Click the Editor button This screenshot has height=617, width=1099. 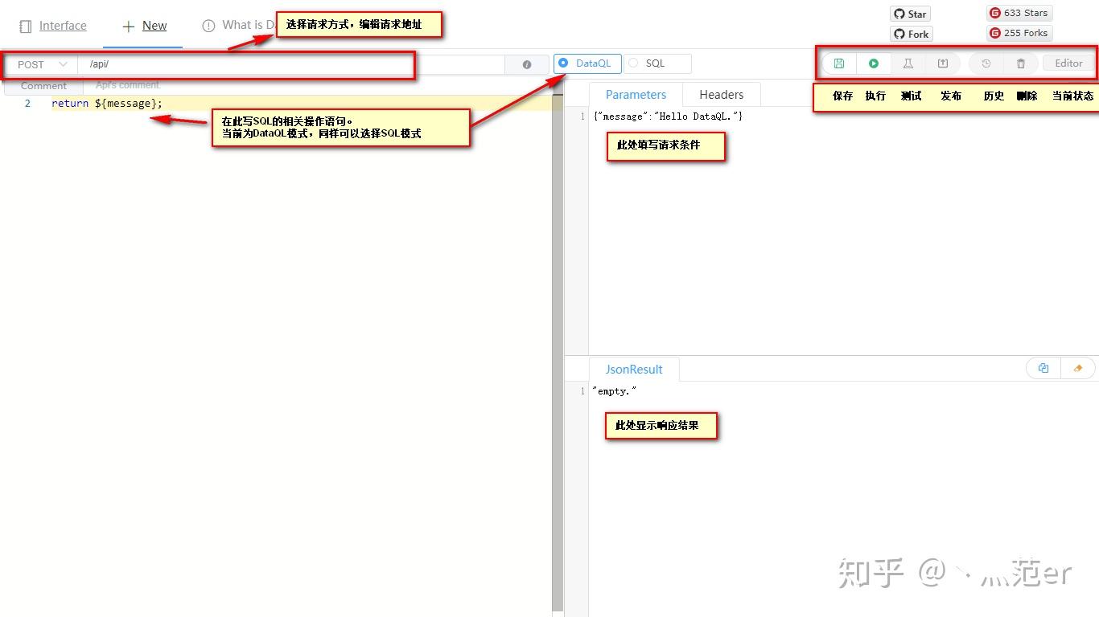1068,63
